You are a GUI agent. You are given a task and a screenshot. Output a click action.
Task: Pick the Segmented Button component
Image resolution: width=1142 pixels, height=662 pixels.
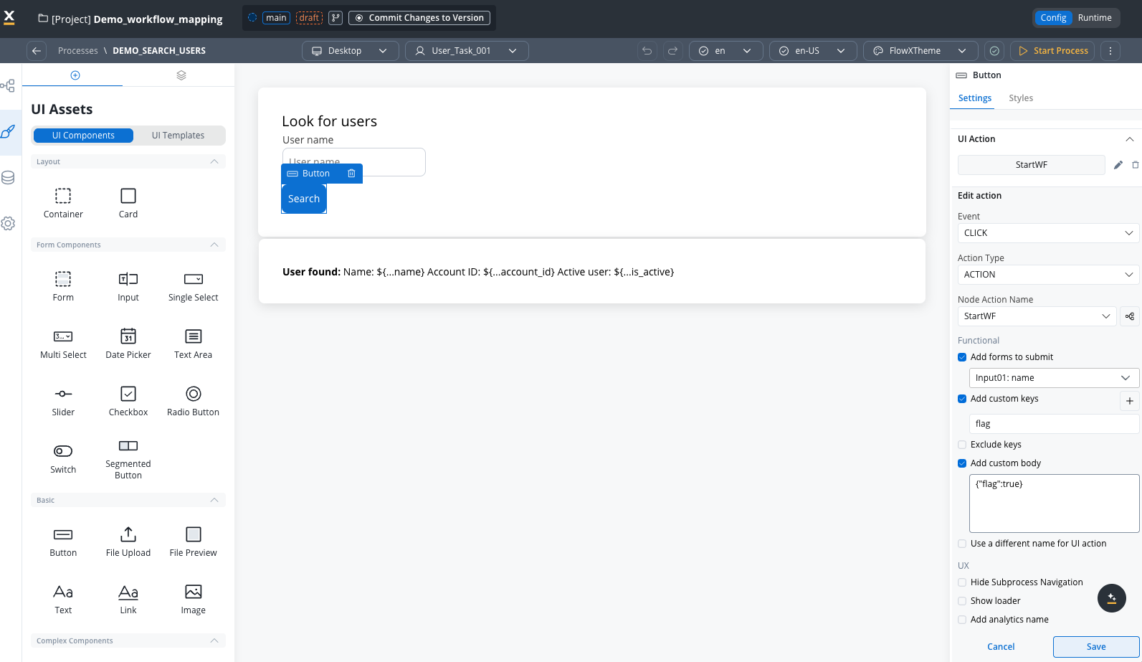[x=128, y=459]
